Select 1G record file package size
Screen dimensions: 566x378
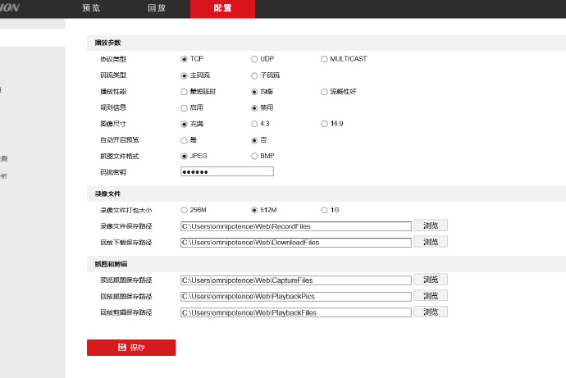324,210
